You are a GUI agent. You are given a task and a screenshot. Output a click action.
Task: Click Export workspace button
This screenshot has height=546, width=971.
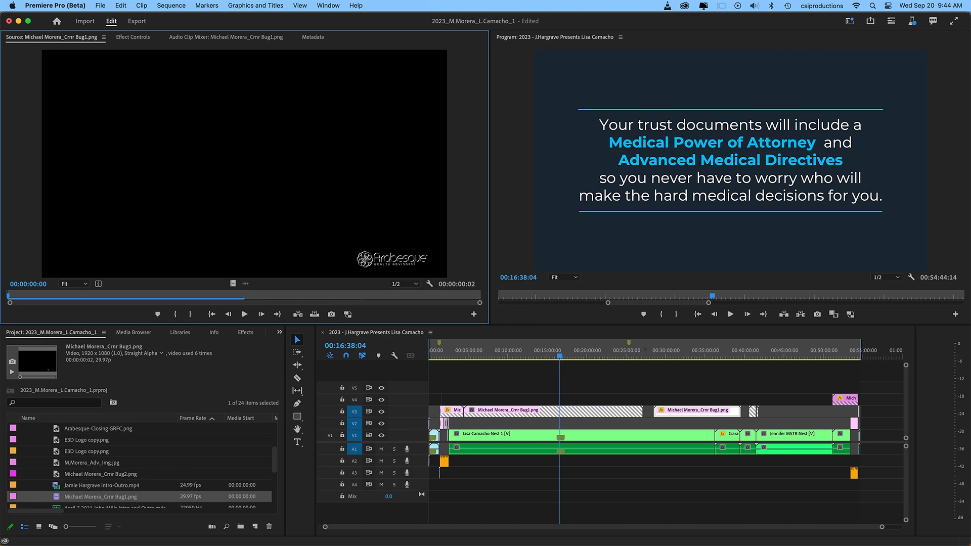[x=137, y=21]
